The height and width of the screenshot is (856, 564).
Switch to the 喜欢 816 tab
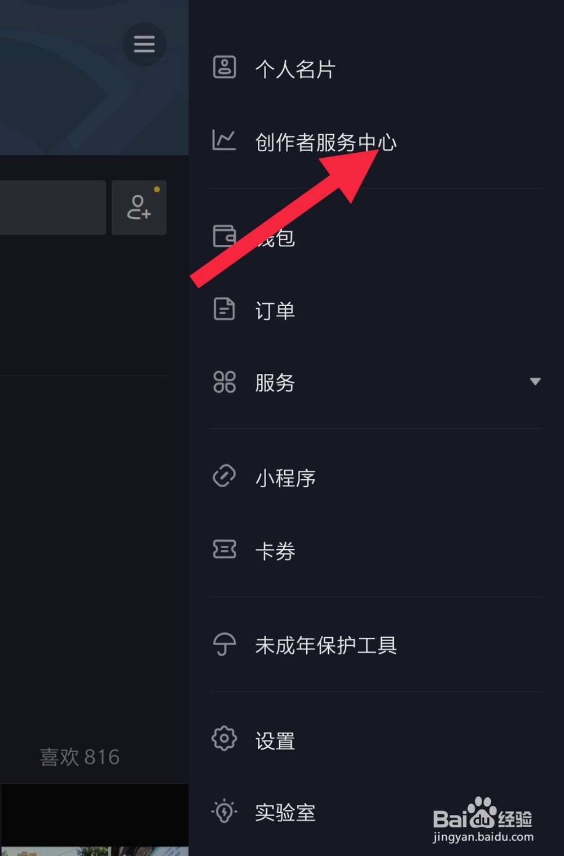click(x=80, y=757)
